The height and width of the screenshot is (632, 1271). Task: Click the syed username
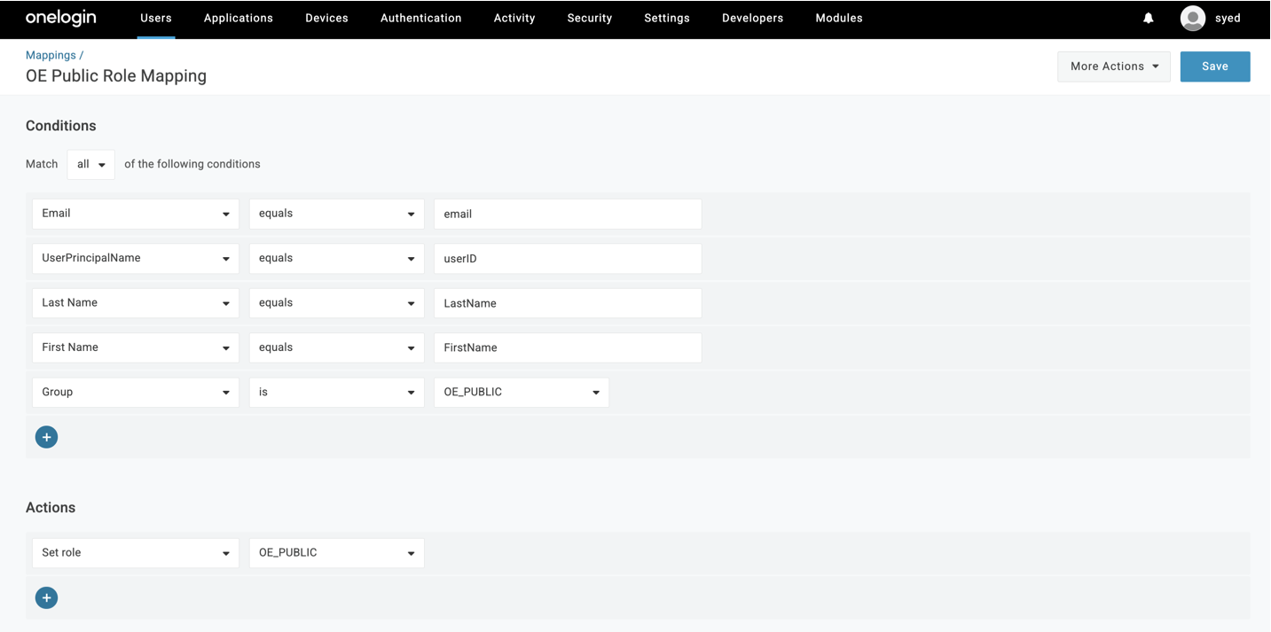(x=1228, y=18)
